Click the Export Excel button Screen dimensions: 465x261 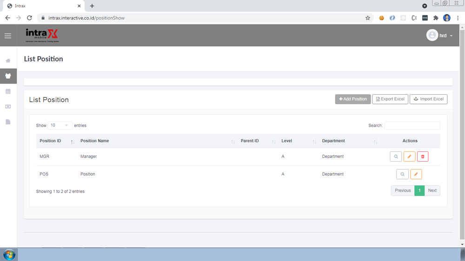click(x=390, y=99)
